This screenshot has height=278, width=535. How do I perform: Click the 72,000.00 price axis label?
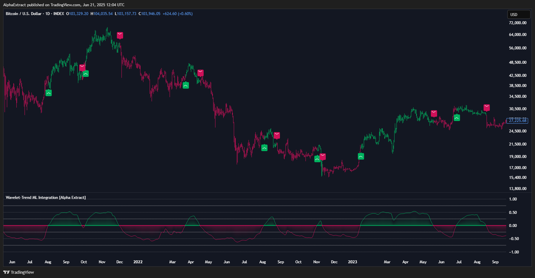(x=518, y=23)
